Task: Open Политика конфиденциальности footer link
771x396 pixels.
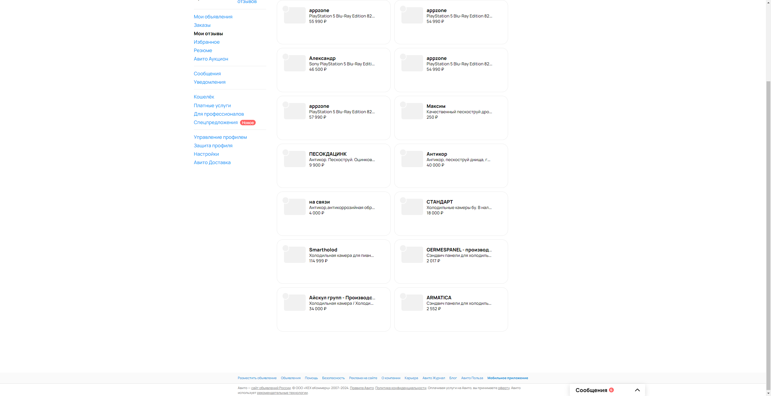Action: point(401,388)
